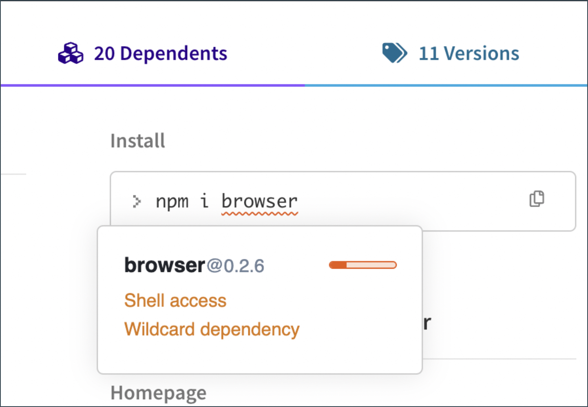The width and height of the screenshot is (588, 407).
Task: Click the "npm i" command text
Action: pyautogui.click(x=182, y=201)
